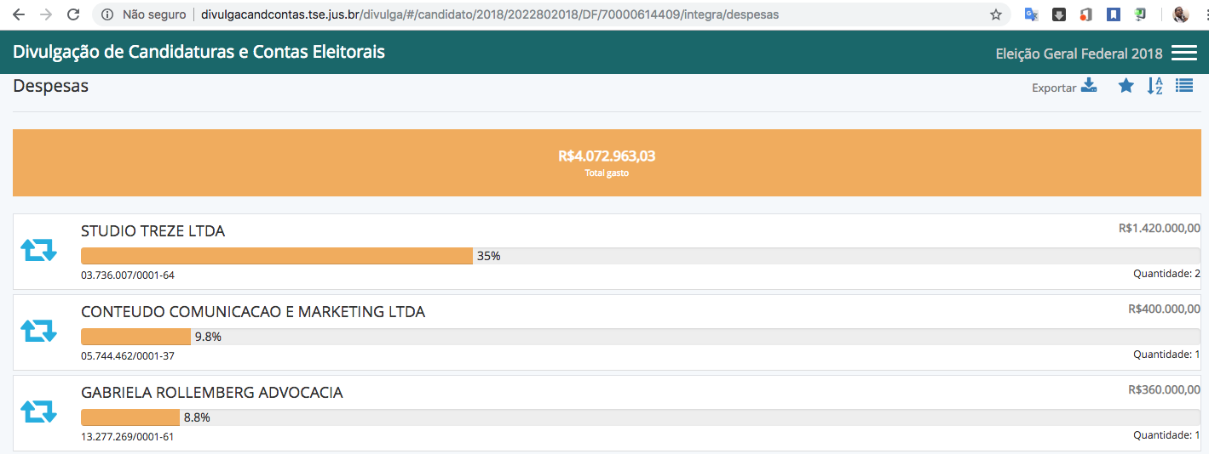Click the blue star favorite icon
Screen dimensions: 1209x454
click(x=1126, y=86)
